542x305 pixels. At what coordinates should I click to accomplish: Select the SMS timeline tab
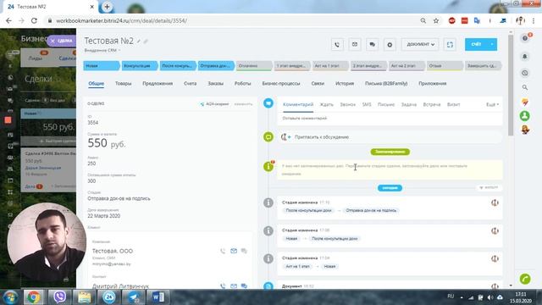(x=367, y=104)
